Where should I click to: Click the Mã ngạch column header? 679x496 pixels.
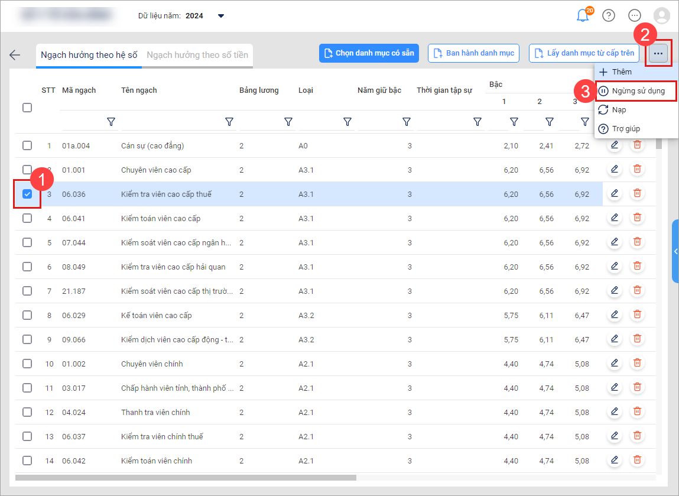click(79, 90)
